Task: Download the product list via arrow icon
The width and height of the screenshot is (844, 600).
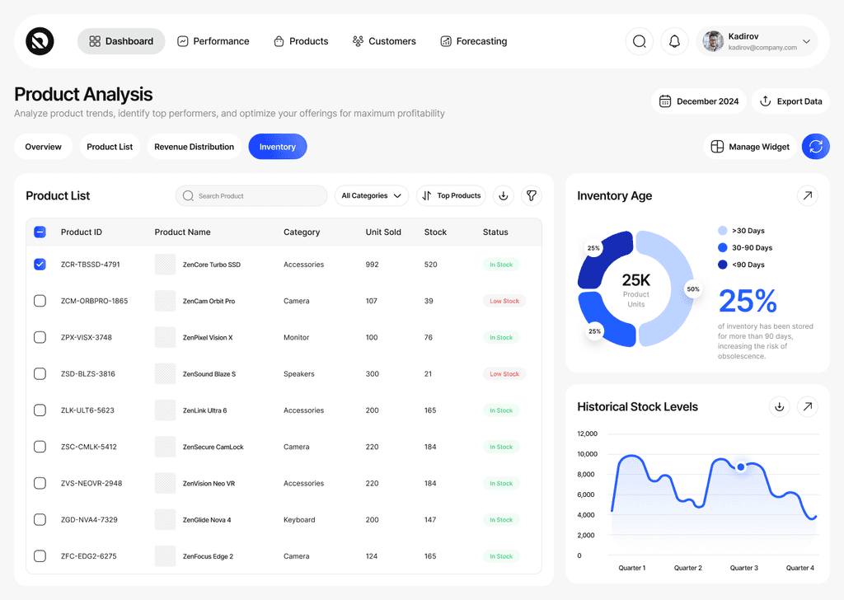Action: coord(504,195)
